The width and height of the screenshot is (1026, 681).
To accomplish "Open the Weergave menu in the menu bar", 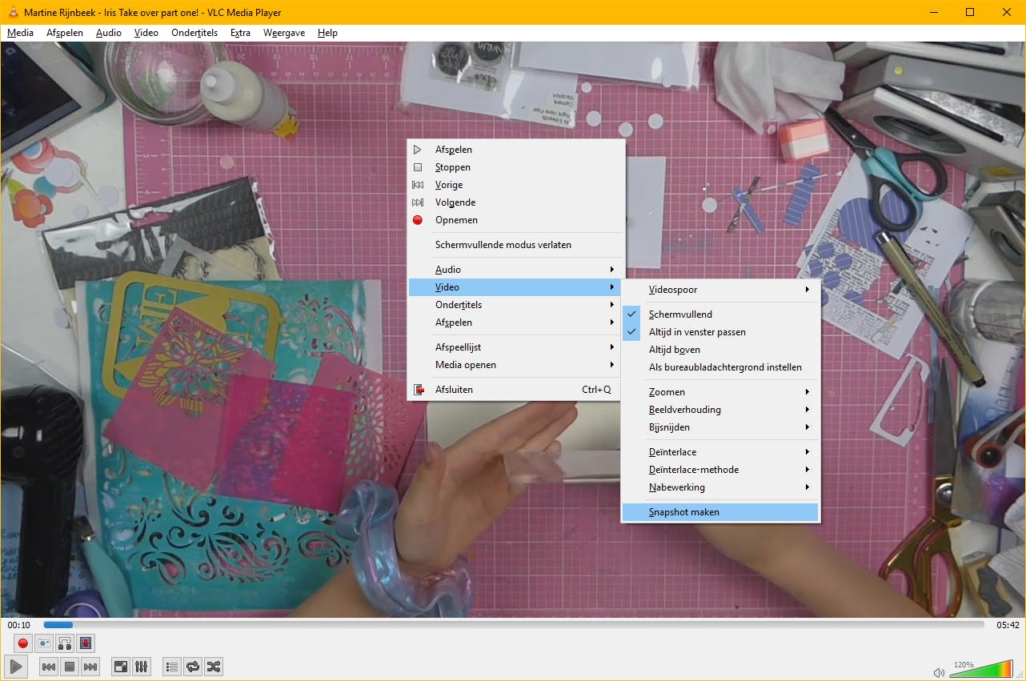I will tap(284, 33).
